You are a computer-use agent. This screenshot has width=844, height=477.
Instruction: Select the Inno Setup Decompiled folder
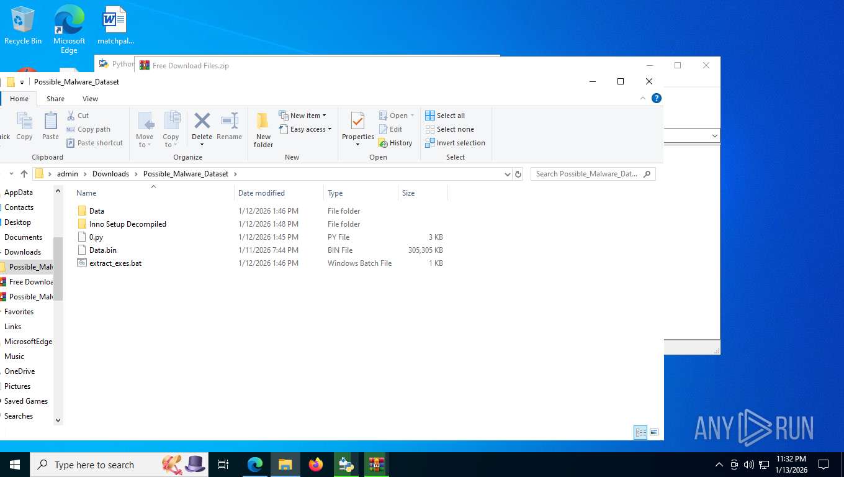(x=127, y=224)
